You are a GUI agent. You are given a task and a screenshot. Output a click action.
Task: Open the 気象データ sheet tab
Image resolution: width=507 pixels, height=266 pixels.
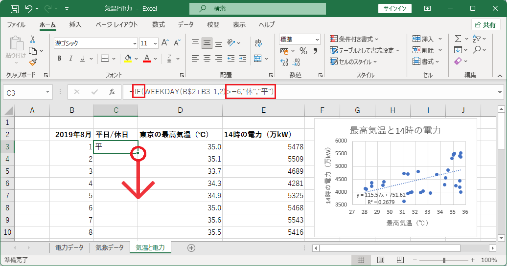110,247
